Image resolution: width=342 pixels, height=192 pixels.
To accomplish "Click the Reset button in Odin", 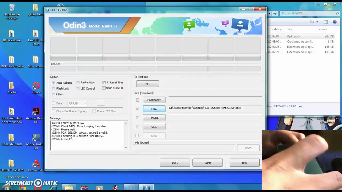I will pyautogui.click(x=207, y=163).
